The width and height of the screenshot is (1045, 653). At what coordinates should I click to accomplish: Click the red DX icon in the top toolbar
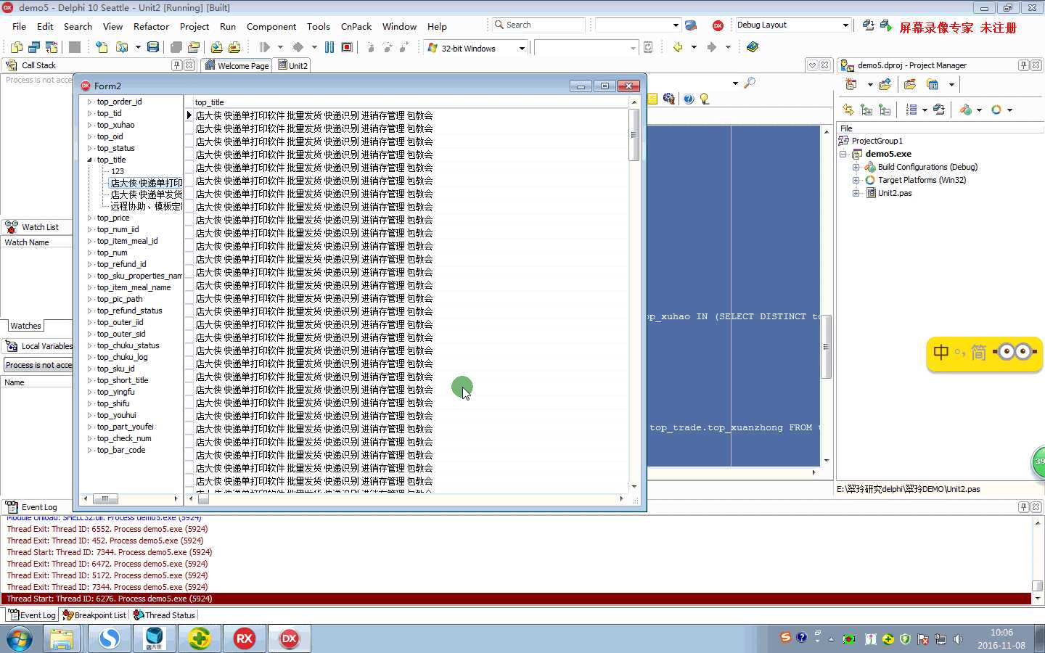718,25
